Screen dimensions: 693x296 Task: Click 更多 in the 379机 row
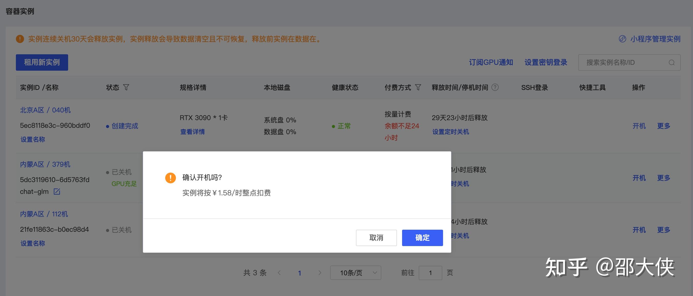coord(664,178)
